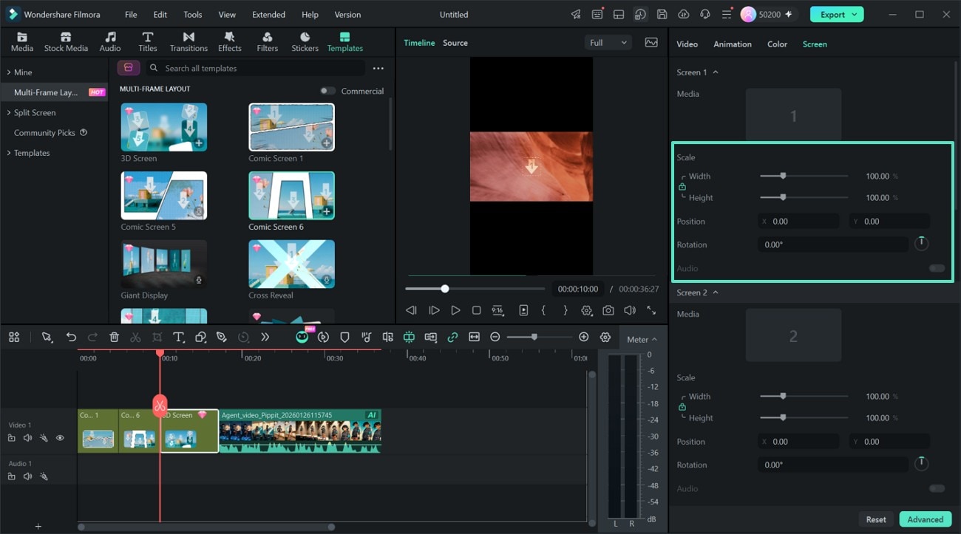This screenshot has height=534, width=961.
Task: Open the Transitions media panel
Action: click(189, 42)
